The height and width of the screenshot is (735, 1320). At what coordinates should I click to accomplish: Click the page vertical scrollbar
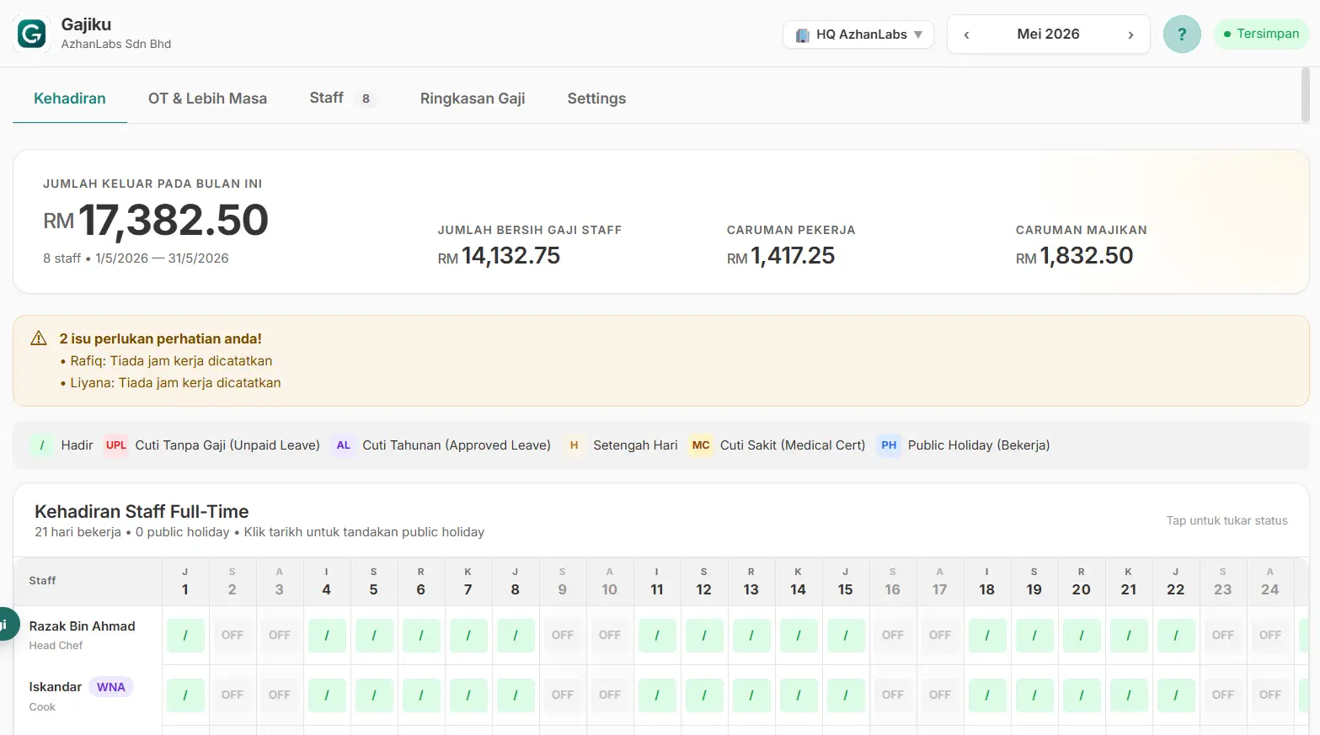(1305, 95)
